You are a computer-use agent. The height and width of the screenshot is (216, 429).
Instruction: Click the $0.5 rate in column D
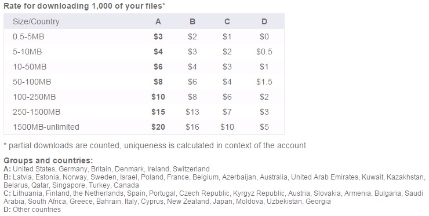[264, 52]
